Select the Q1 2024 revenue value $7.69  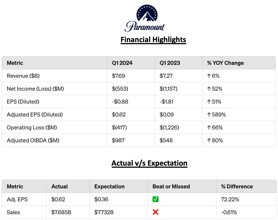click(119, 76)
